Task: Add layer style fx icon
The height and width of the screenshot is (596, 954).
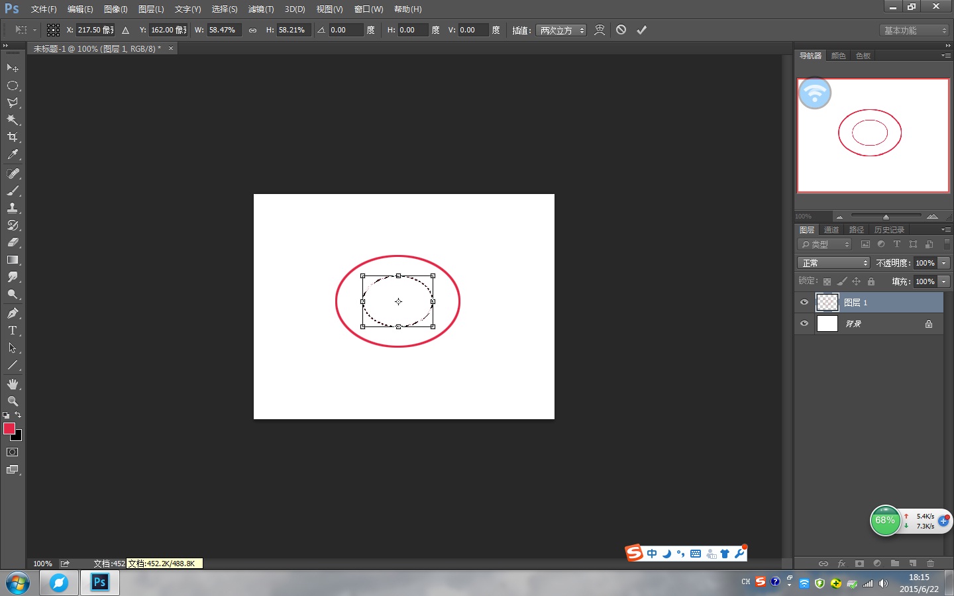Action: 841,564
